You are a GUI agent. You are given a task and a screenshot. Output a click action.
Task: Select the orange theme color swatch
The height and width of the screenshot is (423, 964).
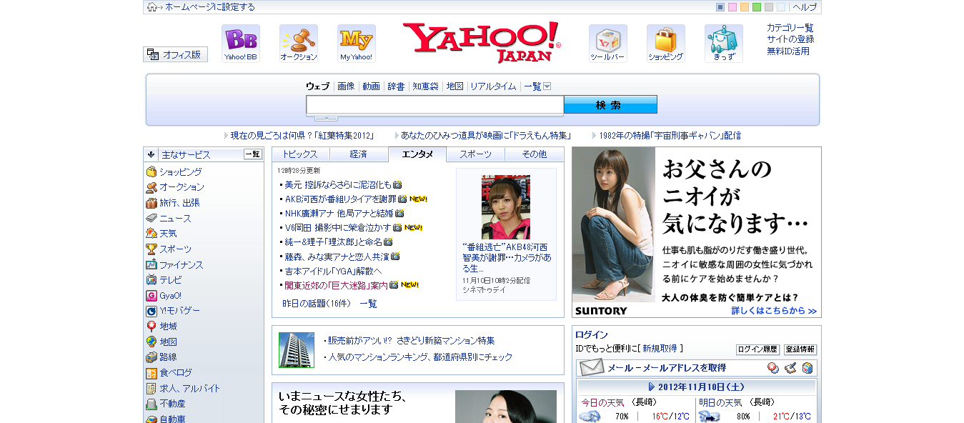(745, 7)
